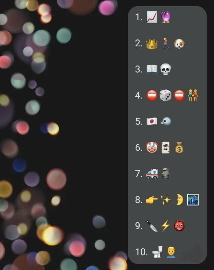
Task: Click the night cityscape emoji
Action: tap(193, 200)
